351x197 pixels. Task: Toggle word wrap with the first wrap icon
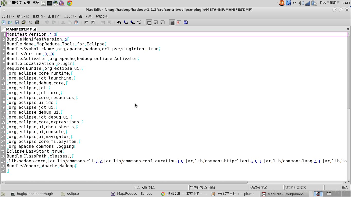pos(149,22)
